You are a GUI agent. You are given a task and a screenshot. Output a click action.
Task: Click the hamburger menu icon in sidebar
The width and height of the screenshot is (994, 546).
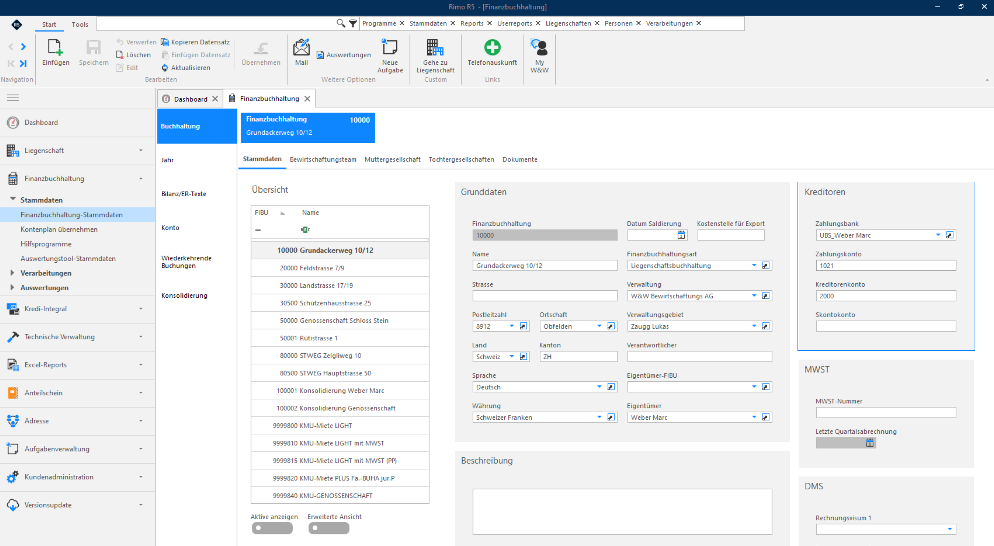13,98
